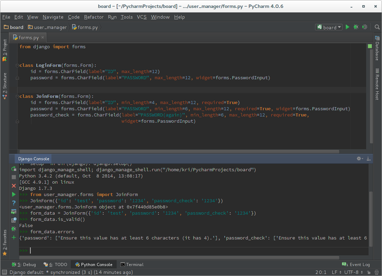This screenshot has height=276, width=382.
Task: Click the console input prompt field
Action: tap(194, 251)
